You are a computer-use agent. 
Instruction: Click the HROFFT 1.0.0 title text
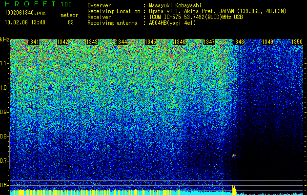[x=38, y=4]
